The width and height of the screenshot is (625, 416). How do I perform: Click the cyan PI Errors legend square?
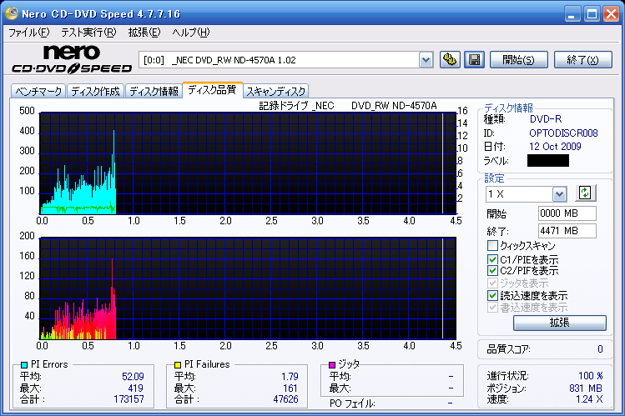pyautogui.click(x=24, y=364)
